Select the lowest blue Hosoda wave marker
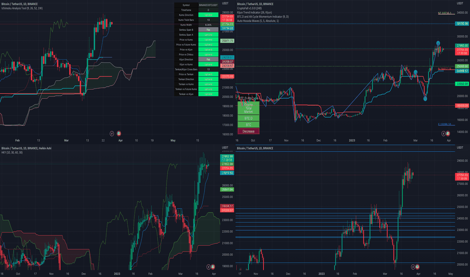 pos(425,99)
